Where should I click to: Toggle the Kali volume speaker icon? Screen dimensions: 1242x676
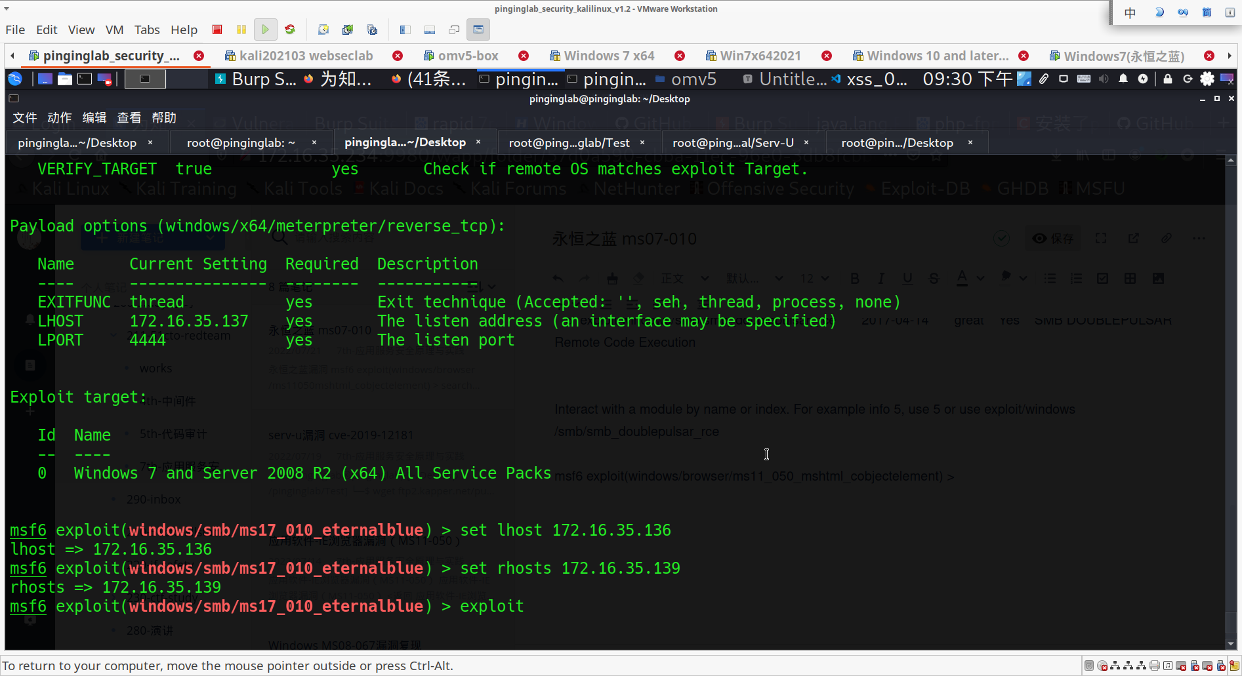click(x=1104, y=79)
